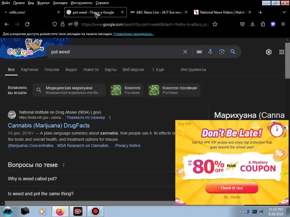The height and width of the screenshot is (217, 290).
Task: Click the Google doodle logo
Action: point(25,49)
